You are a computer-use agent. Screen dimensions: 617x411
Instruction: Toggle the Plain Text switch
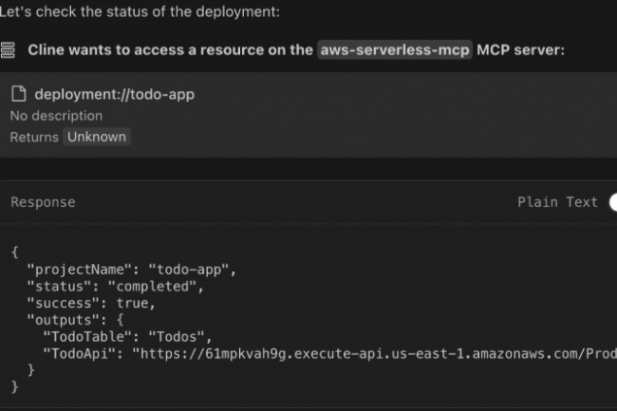coord(611,201)
